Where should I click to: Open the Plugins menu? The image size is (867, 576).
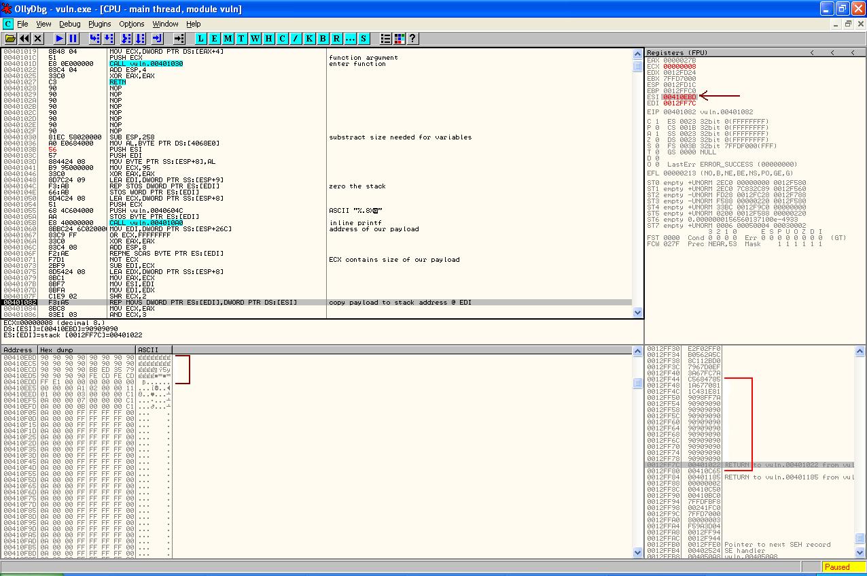pyautogui.click(x=99, y=24)
